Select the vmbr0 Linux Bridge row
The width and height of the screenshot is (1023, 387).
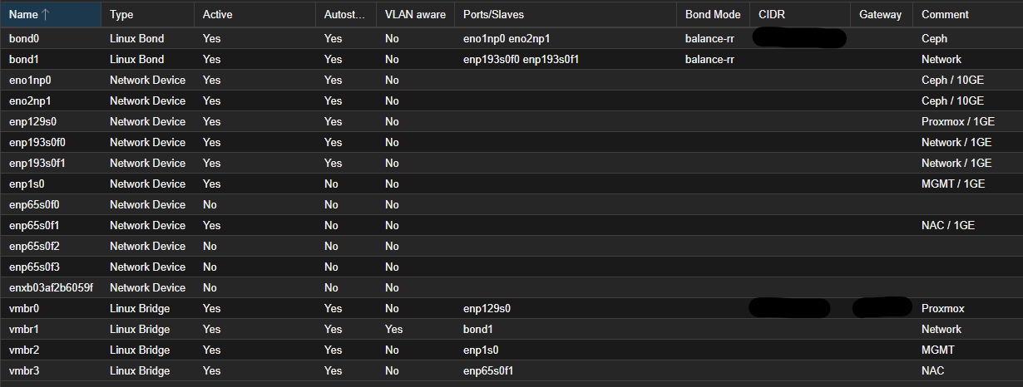[24, 309]
